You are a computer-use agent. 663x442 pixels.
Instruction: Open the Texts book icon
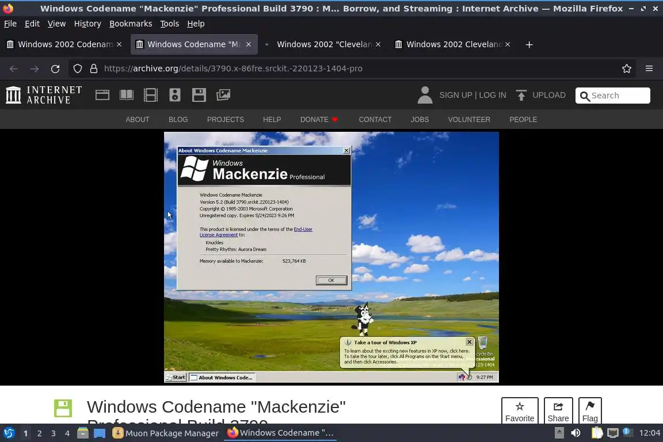coord(127,95)
